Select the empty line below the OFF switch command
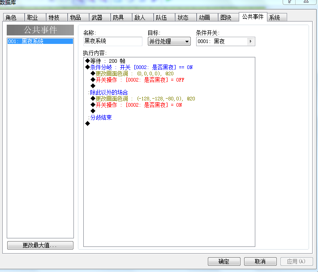318x272 pixels. pos(169,86)
